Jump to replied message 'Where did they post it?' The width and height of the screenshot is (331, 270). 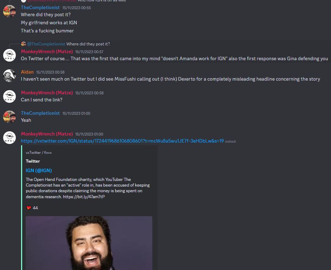tap(88, 44)
